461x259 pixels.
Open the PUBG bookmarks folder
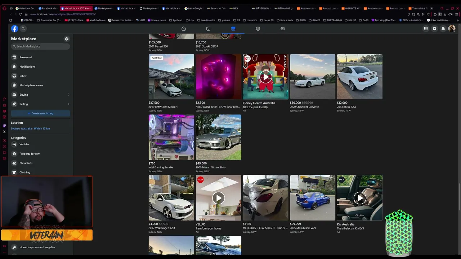(x=301, y=20)
